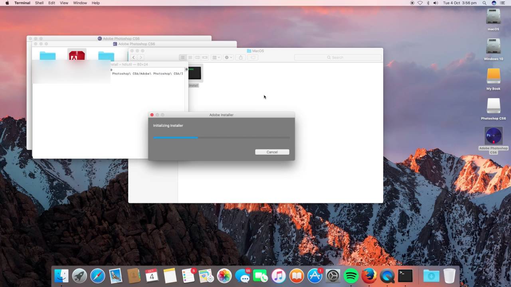Launch Launchpad from the Dock
The image size is (511, 287).
tap(79, 276)
